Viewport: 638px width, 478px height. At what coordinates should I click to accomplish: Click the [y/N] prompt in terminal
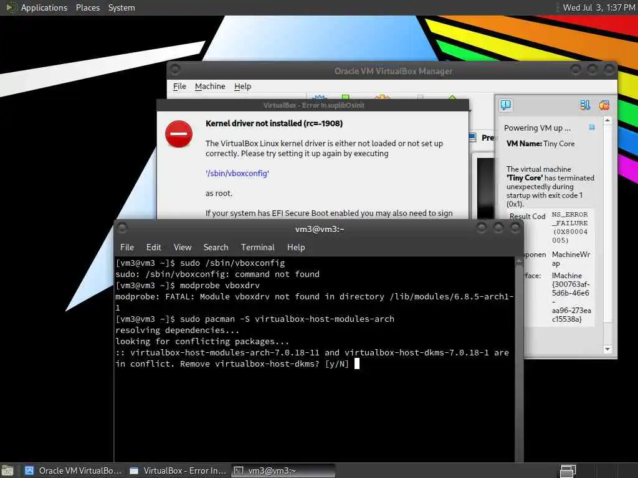point(337,363)
